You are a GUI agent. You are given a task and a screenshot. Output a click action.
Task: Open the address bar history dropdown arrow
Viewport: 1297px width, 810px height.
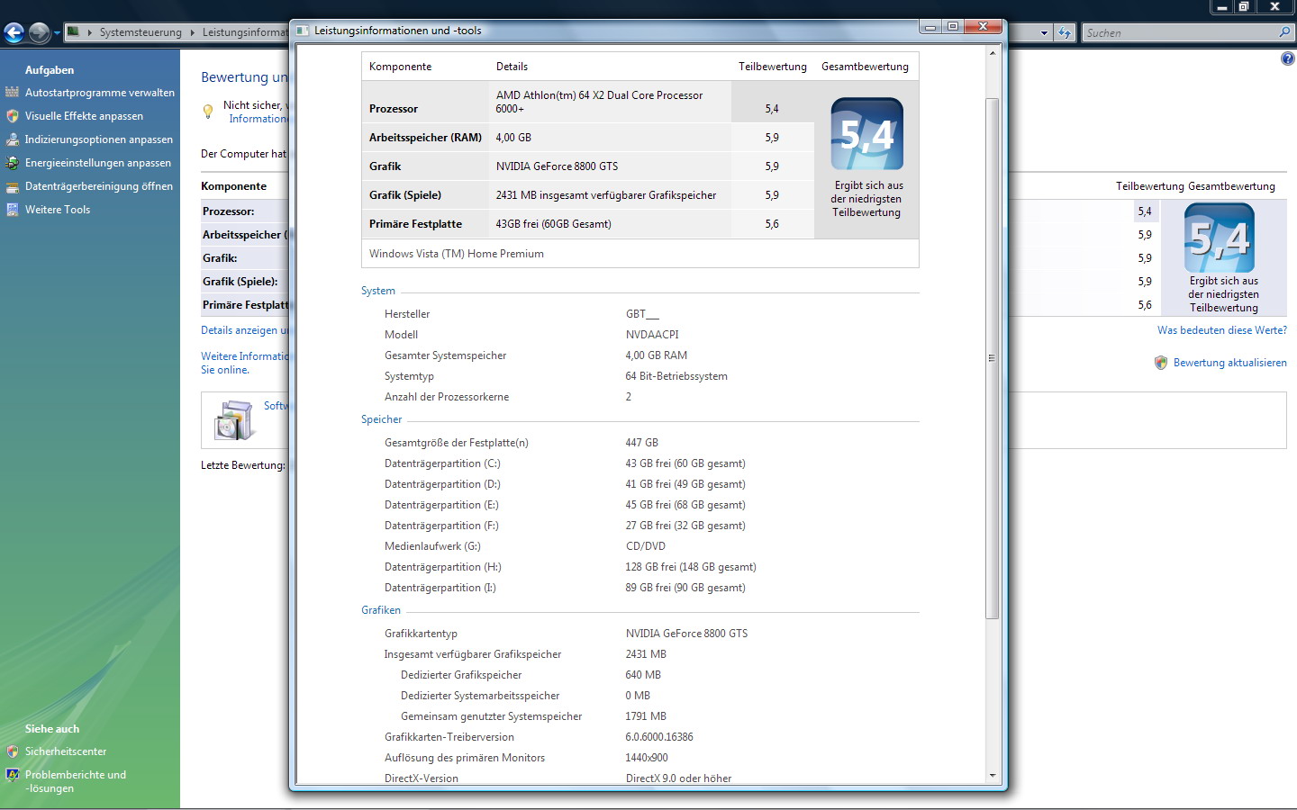coord(1045,32)
